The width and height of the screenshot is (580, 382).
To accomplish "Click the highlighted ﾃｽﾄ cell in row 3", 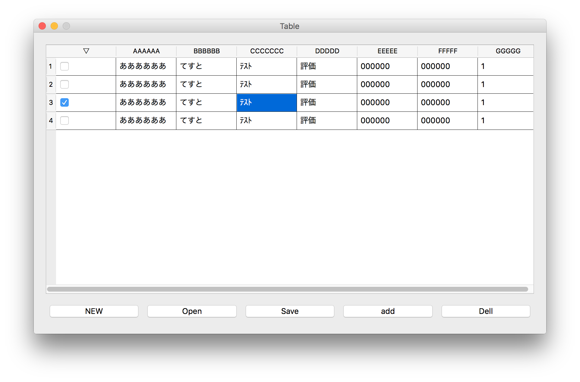I will [267, 102].
